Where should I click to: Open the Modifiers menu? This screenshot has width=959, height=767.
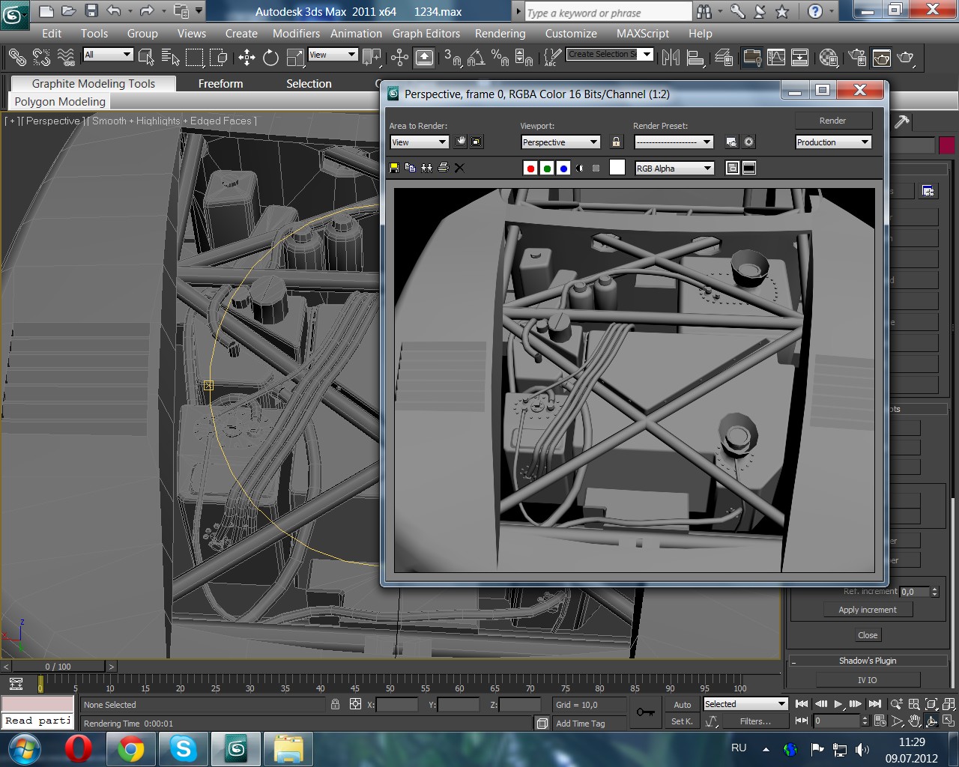(x=296, y=33)
